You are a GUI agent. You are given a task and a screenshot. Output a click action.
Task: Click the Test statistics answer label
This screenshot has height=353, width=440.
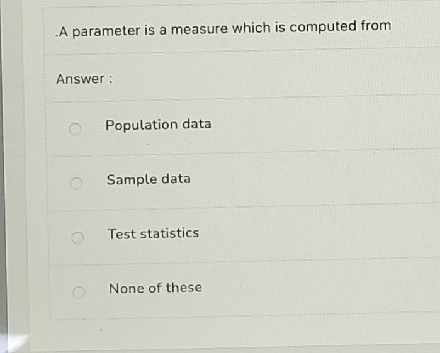[x=153, y=233]
